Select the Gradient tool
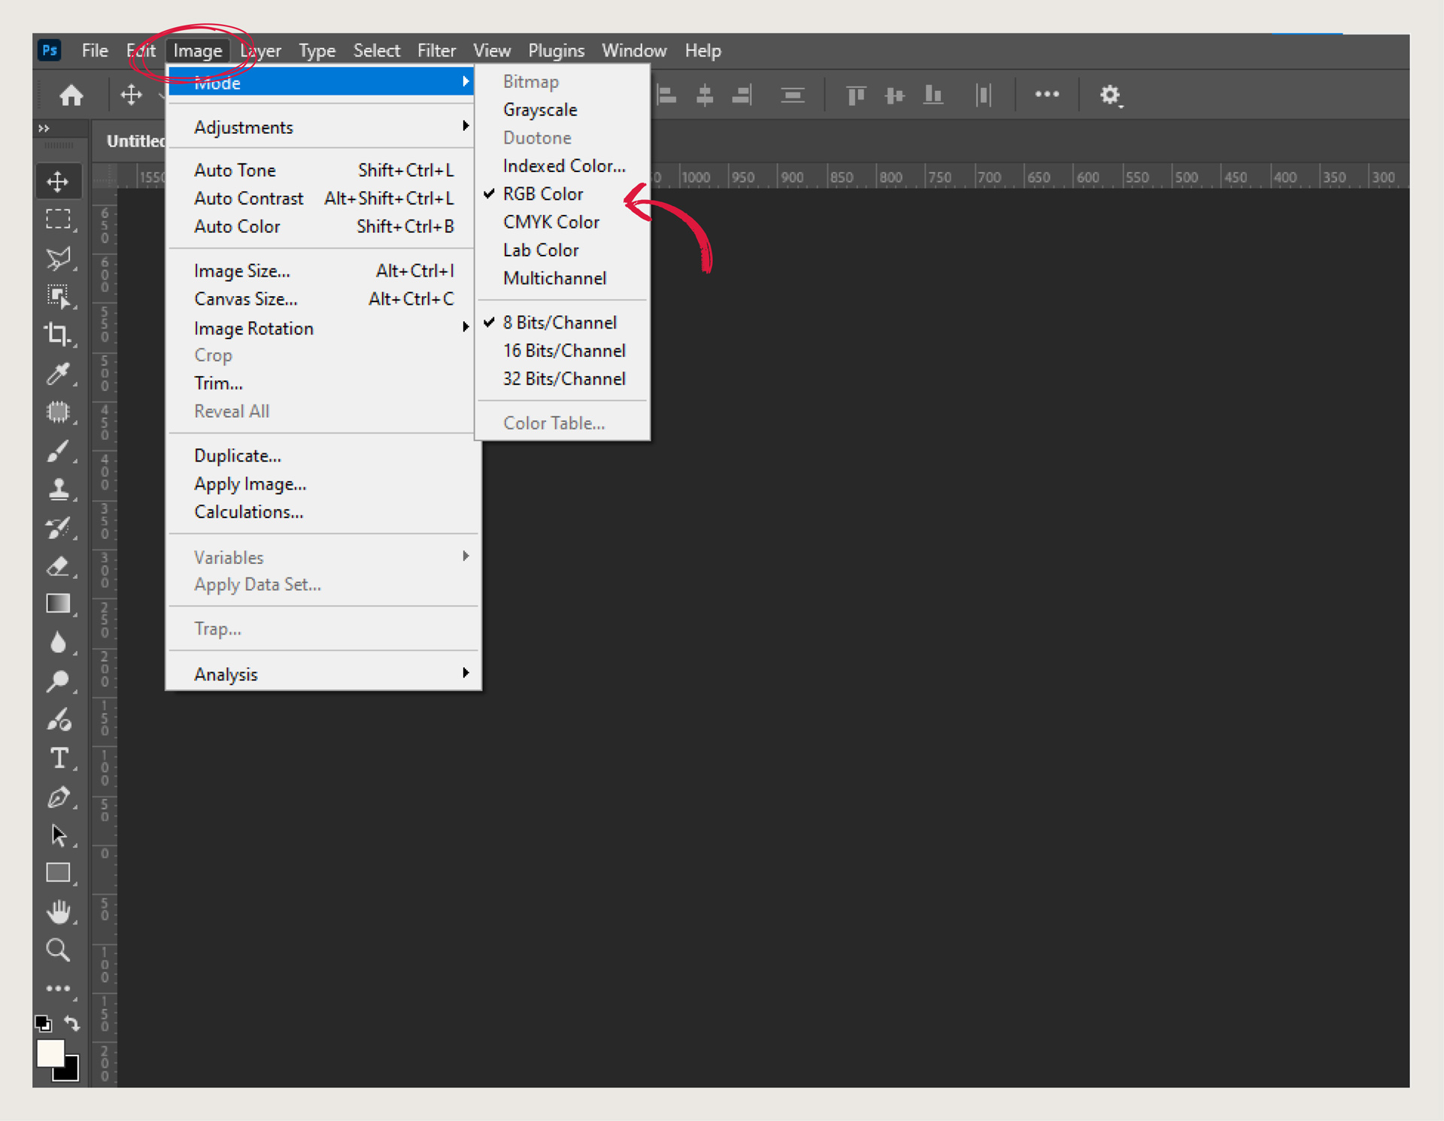The height and width of the screenshot is (1121, 1444). pos(58,604)
